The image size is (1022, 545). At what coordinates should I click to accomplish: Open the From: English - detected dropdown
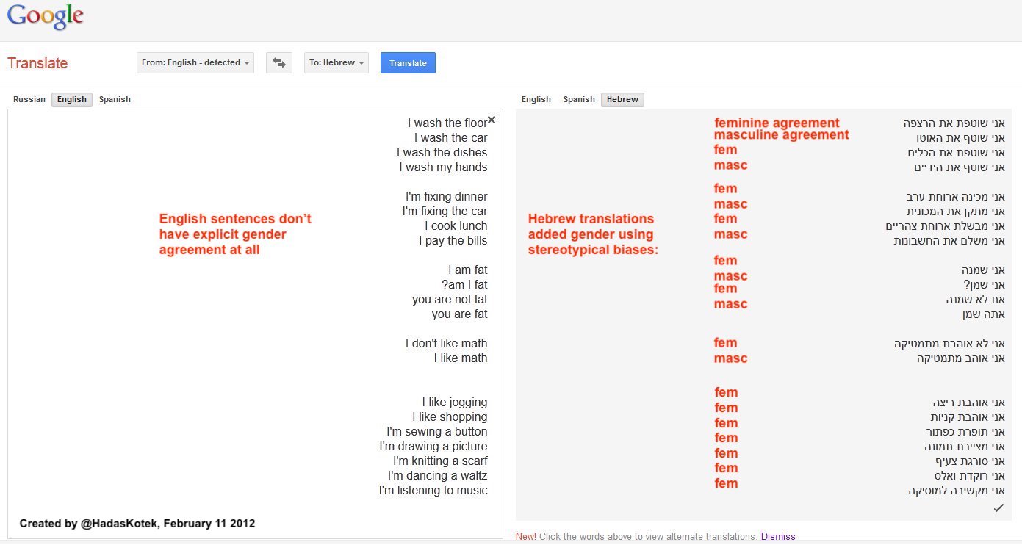pyautogui.click(x=195, y=63)
